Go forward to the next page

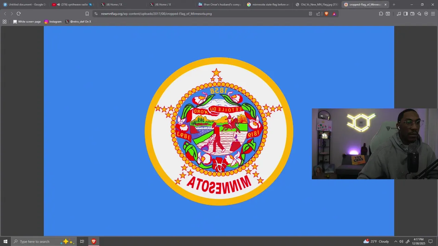click(12, 14)
